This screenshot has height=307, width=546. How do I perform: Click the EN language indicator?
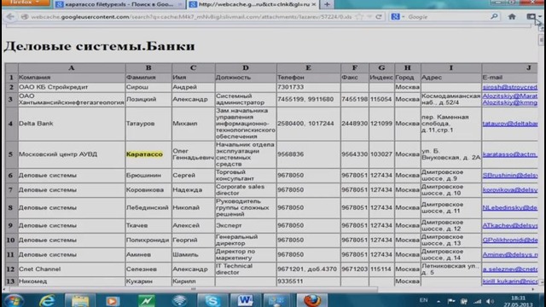coord(423,300)
